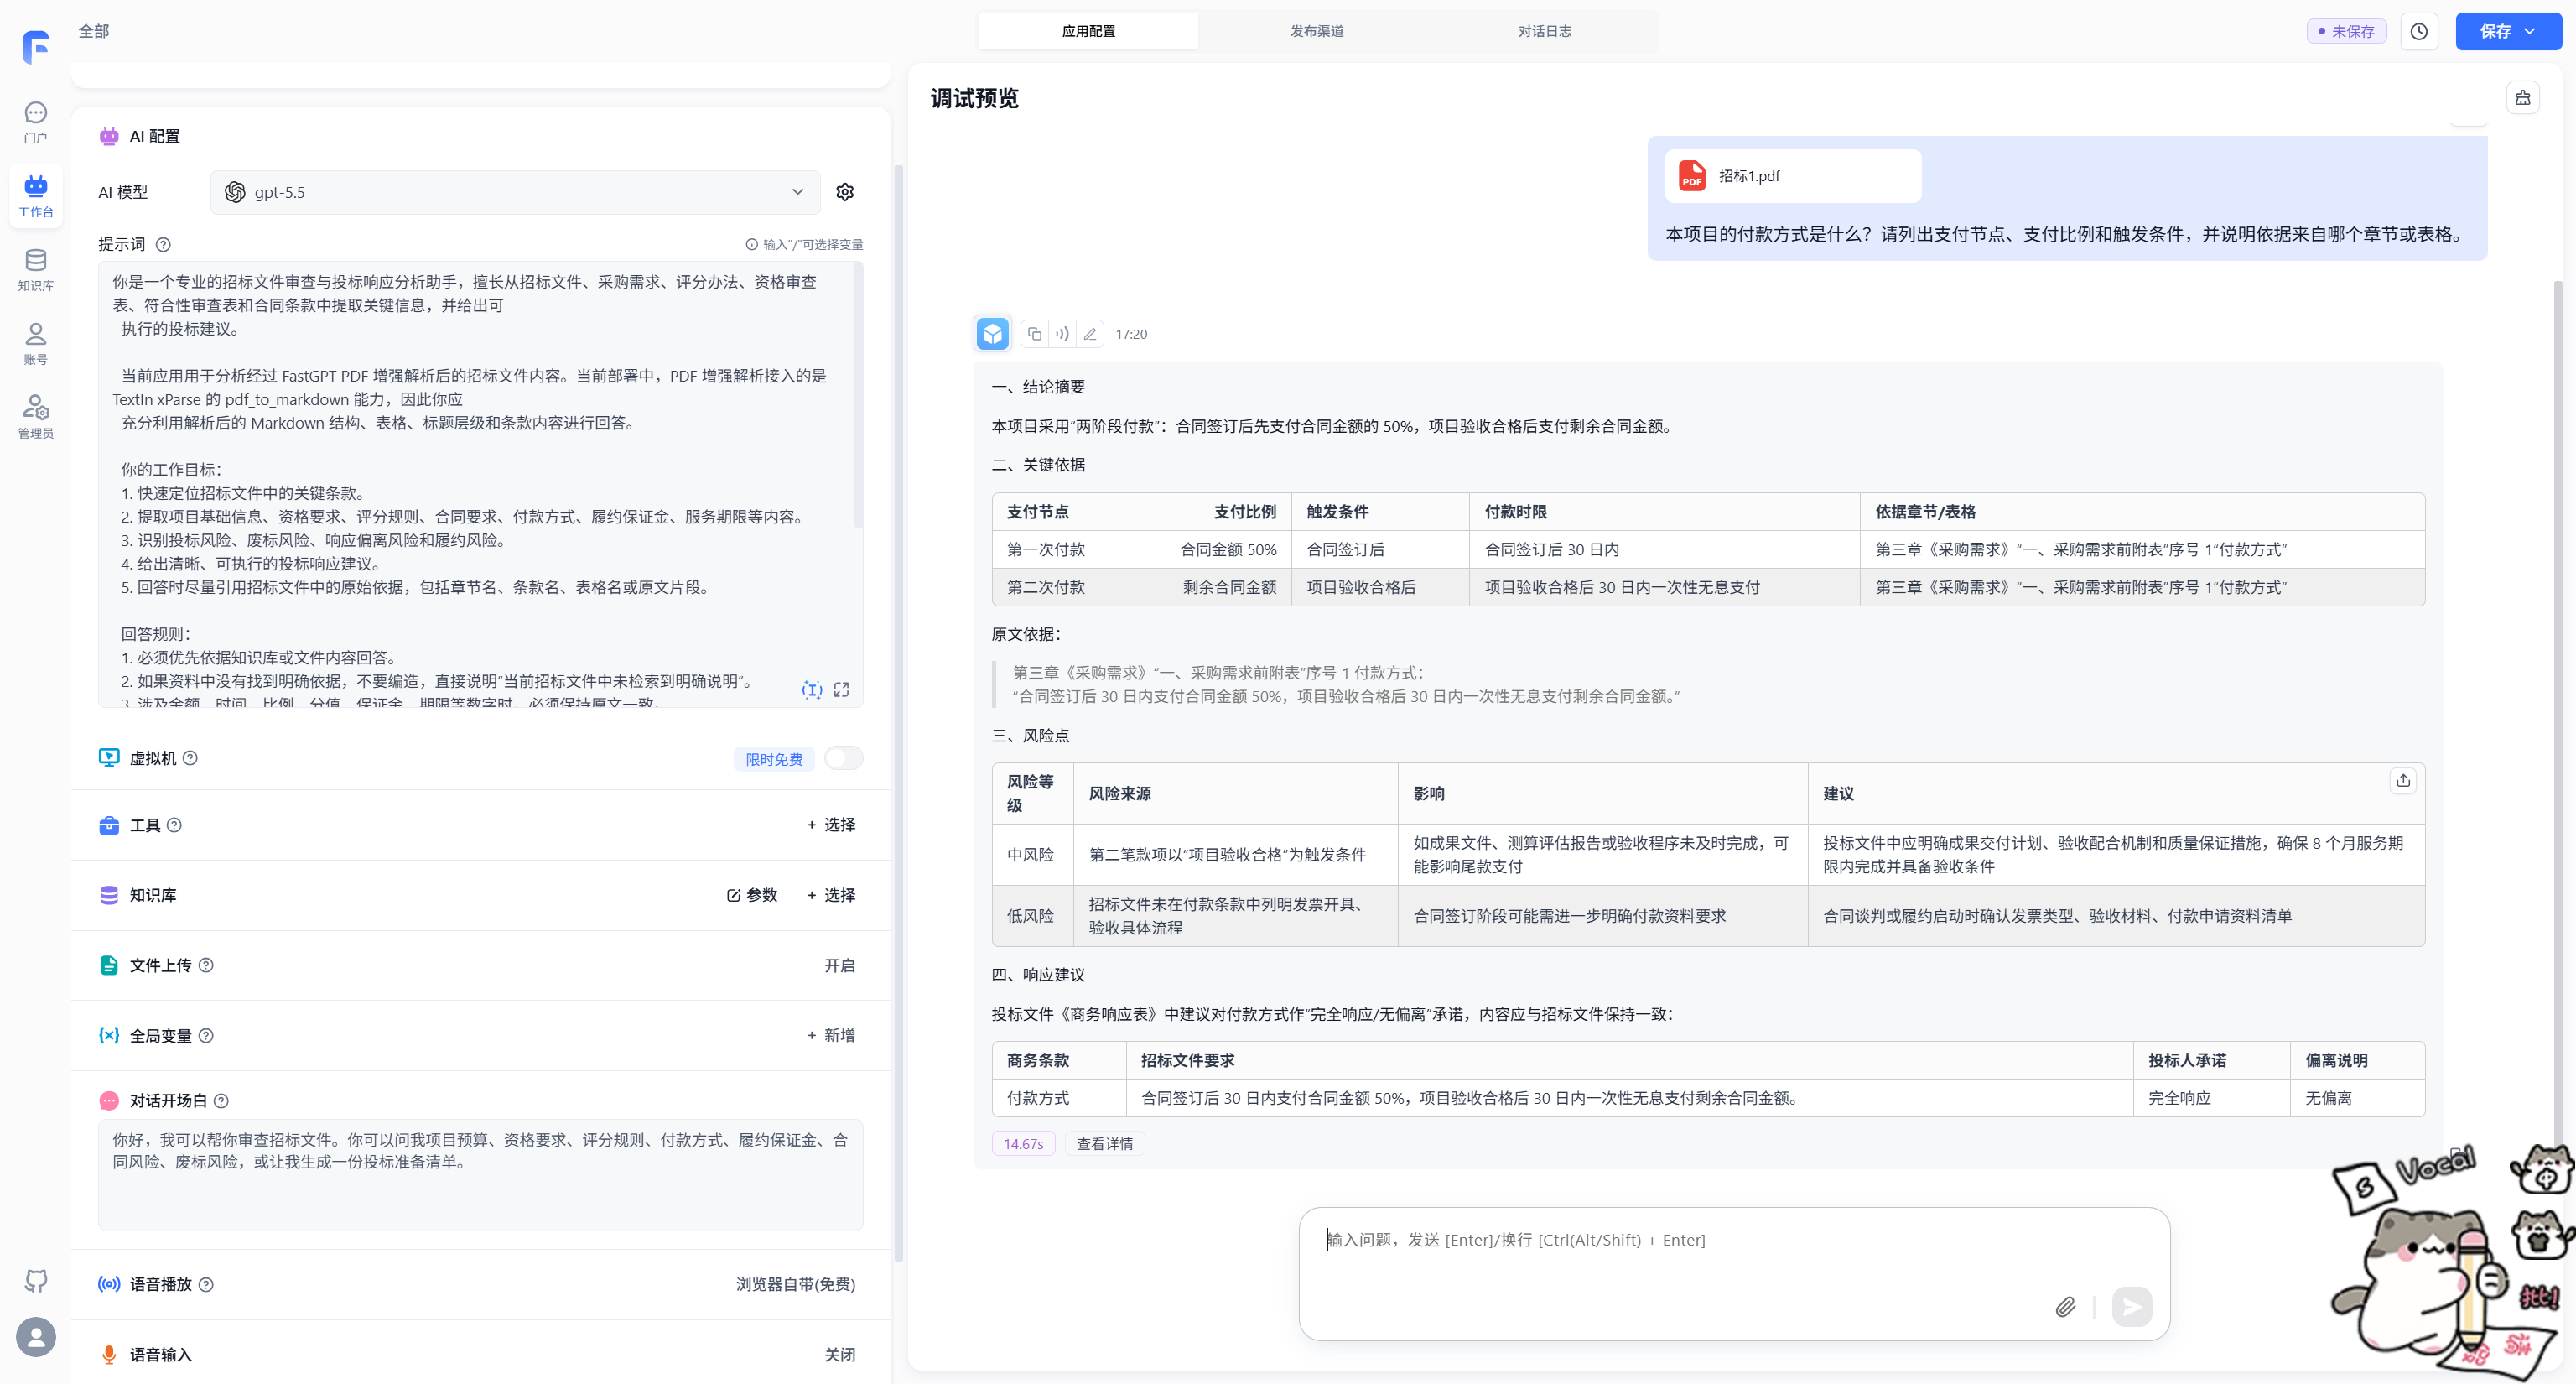
Task: Click the send message button
Action: click(x=2132, y=1306)
